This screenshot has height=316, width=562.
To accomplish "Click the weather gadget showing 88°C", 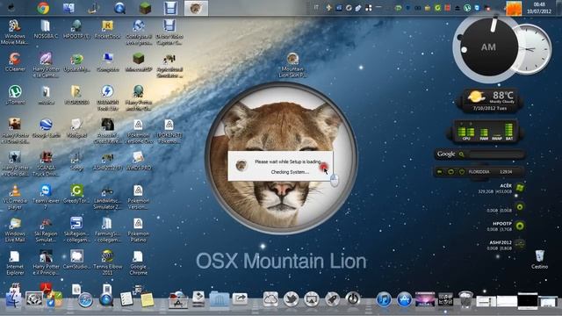I will click(490, 101).
